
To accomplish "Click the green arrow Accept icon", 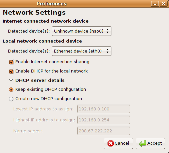I will pos(143,143).
